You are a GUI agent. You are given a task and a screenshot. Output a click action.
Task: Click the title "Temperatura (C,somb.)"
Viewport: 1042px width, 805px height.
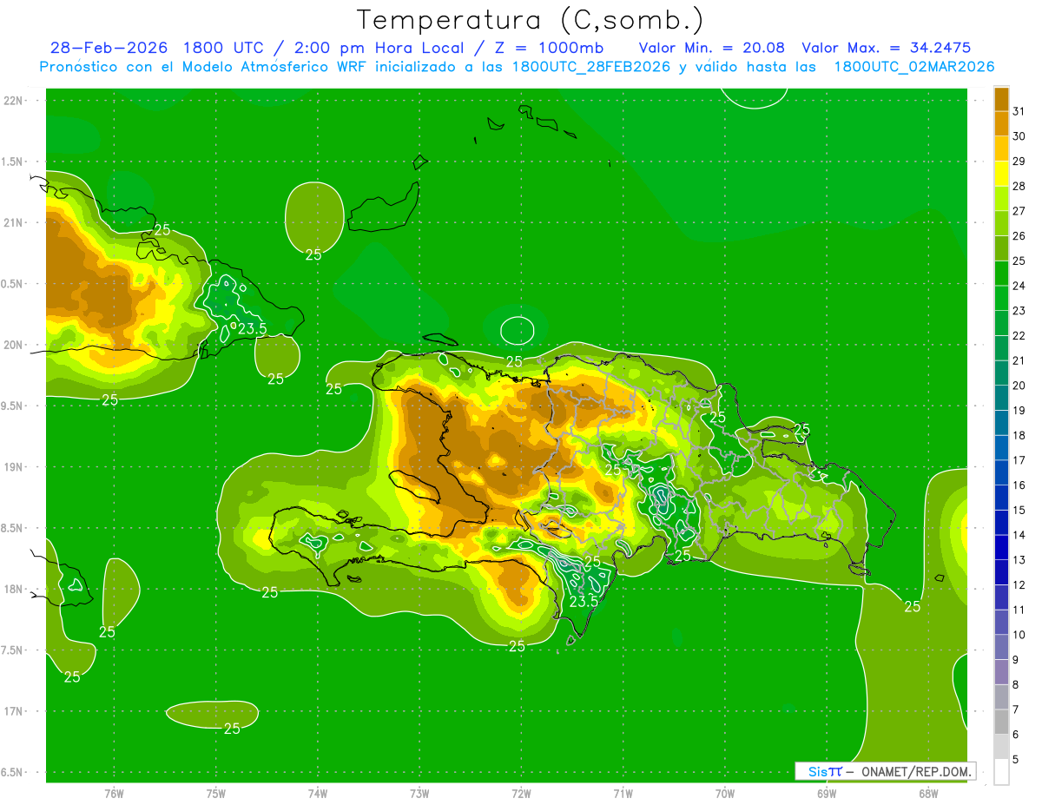pyautogui.click(x=531, y=20)
